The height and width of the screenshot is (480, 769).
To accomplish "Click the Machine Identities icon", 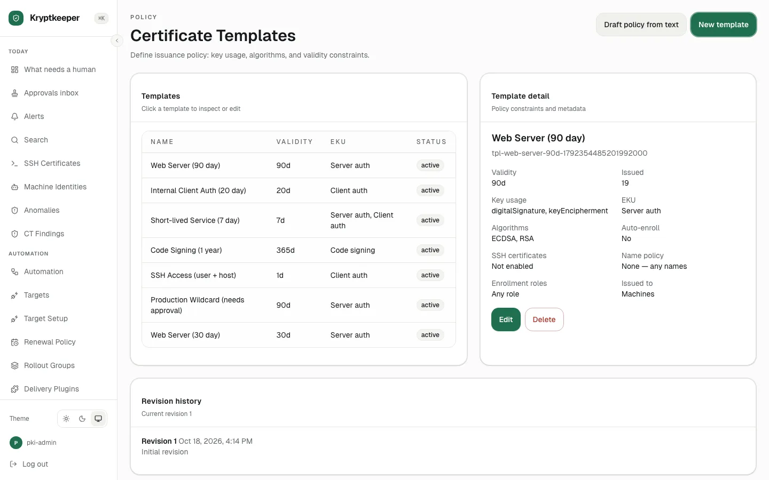I will coord(15,187).
